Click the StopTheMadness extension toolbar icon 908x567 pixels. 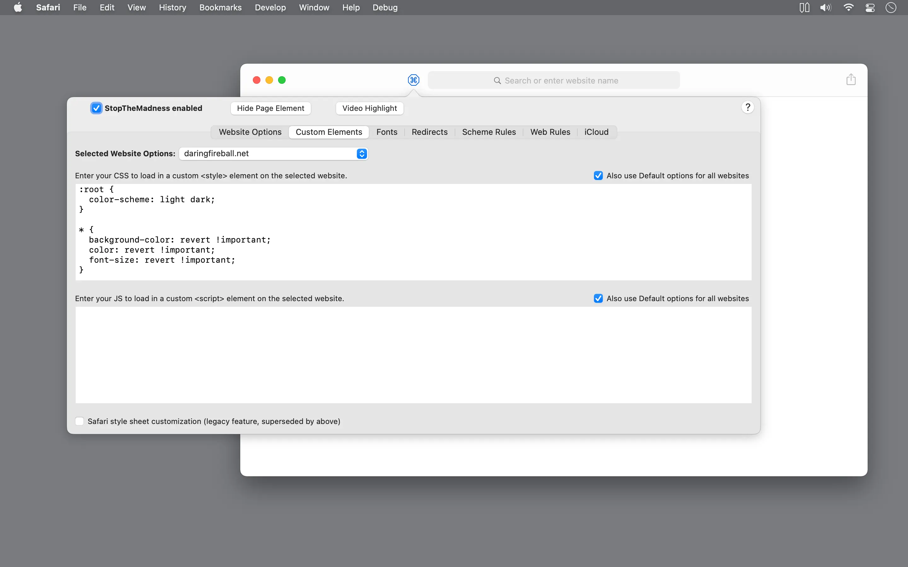click(x=413, y=80)
